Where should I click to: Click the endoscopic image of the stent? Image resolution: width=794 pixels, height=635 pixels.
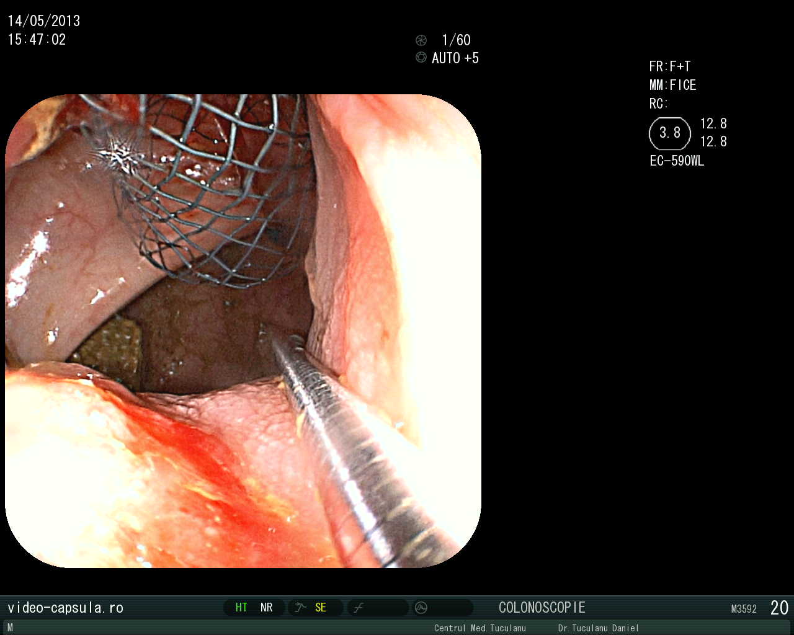(243, 331)
